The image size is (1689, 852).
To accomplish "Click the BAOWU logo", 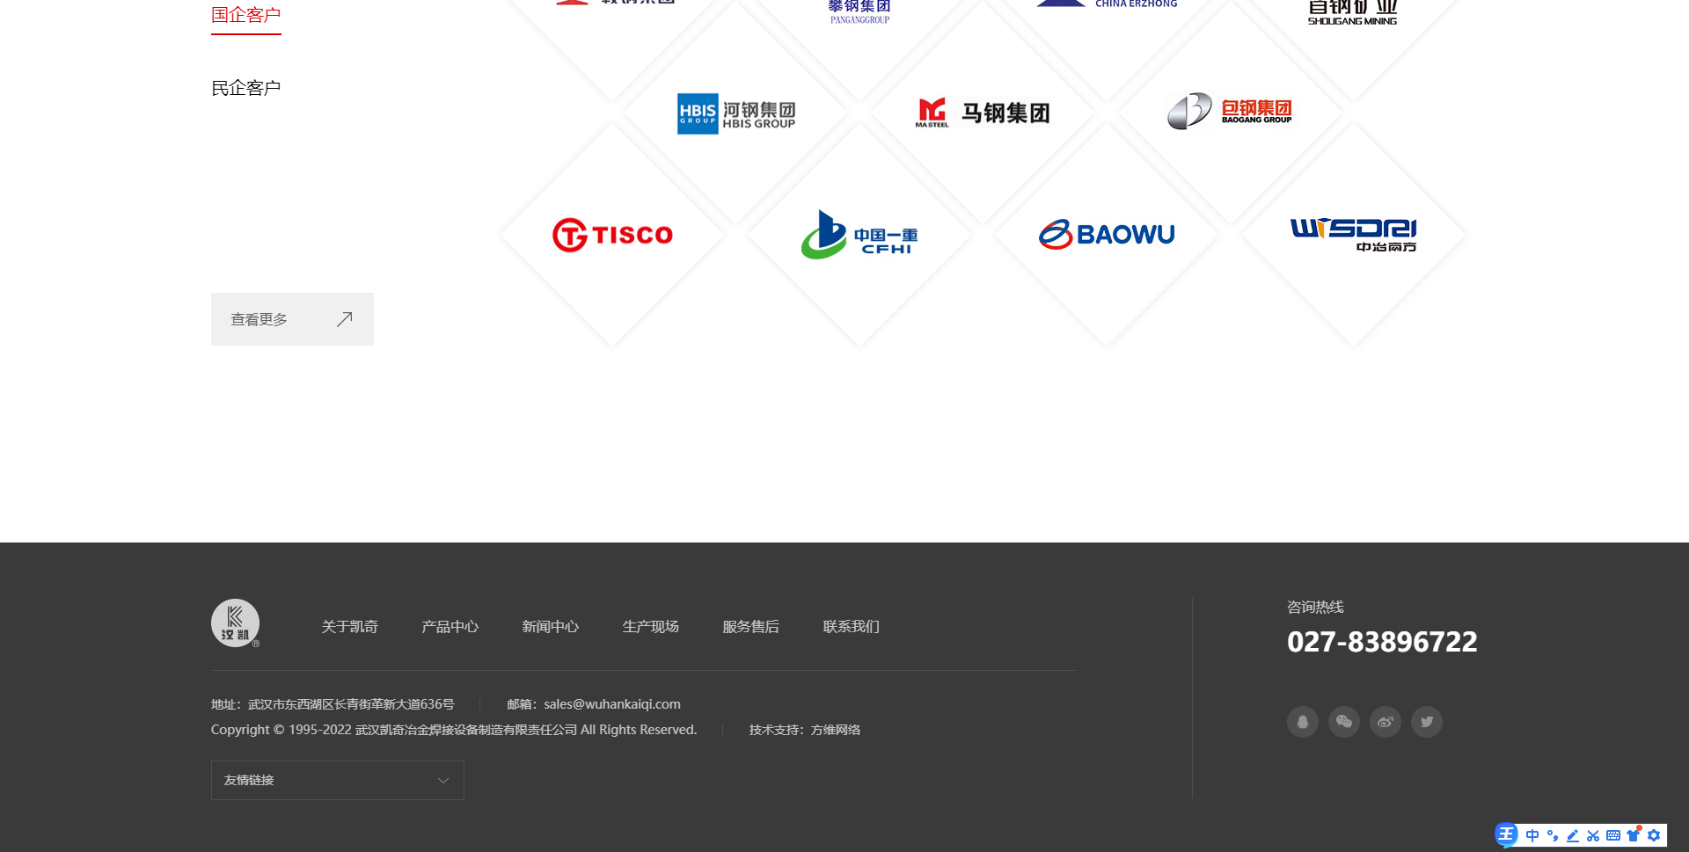I will pyautogui.click(x=1107, y=235).
